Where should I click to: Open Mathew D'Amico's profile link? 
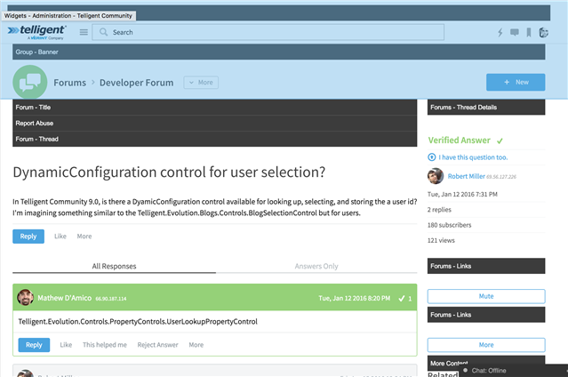pyautogui.click(x=65, y=298)
